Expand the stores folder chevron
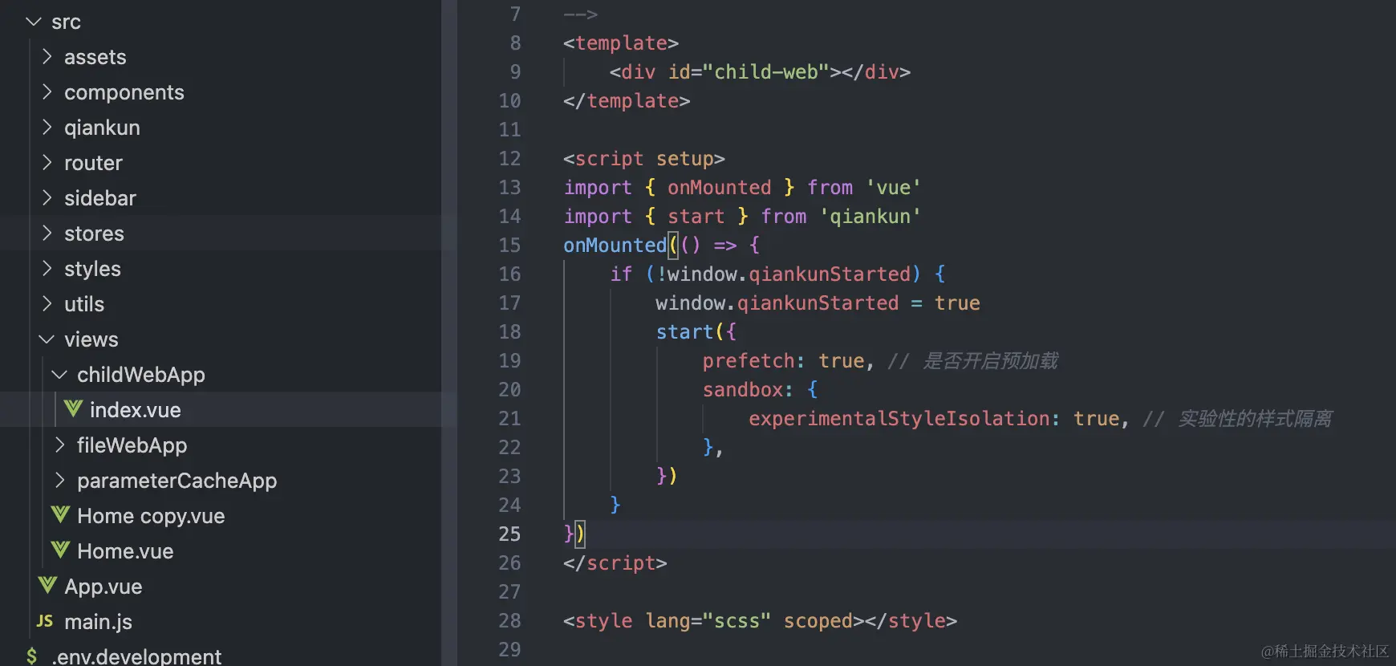 click(47, 234)
